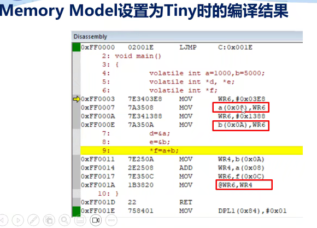Select source line 6 declaring *f
317x228 pixels.
160,90
